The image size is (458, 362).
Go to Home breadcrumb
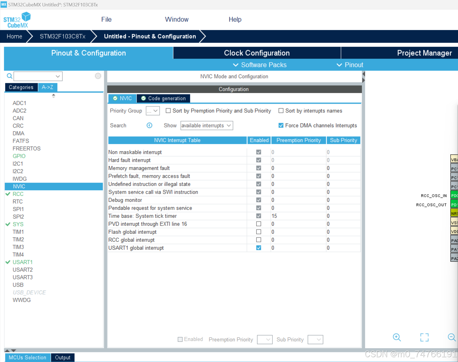click(x=14, y=36)
